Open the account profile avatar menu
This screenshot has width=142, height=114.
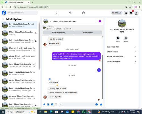(x=136, y=13)
